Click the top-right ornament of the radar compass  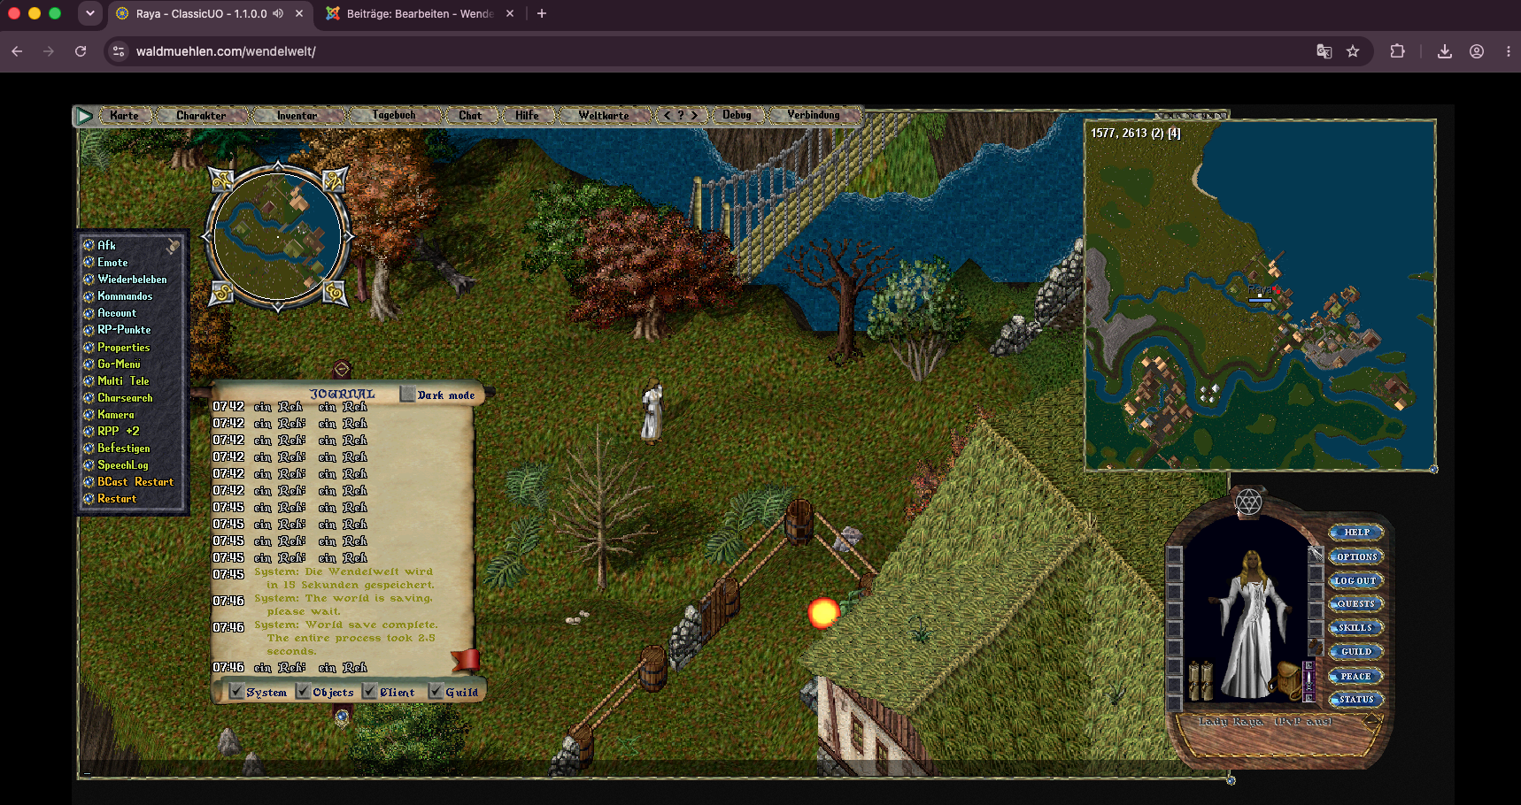pyautogui.click(x=334, y=180)
